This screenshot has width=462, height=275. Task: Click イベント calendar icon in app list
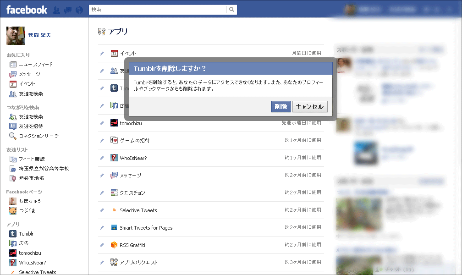coord(114,53)
